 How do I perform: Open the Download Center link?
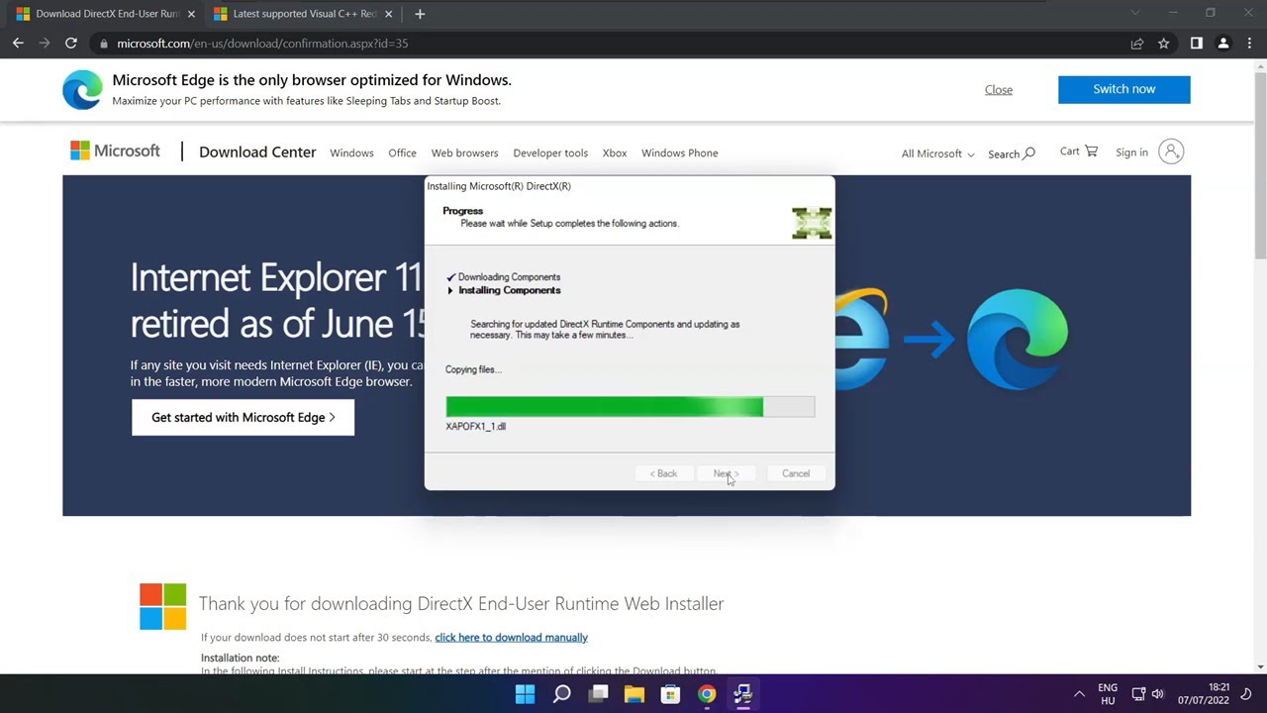pyautogui.click(x=257, y=153)
